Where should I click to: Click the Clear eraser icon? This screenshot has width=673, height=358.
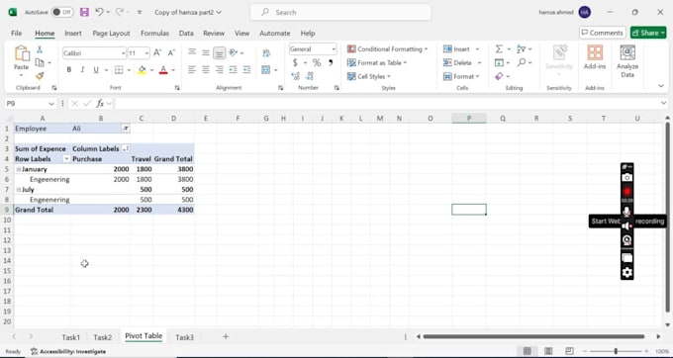pyautogui.click(x=499, y=76)
